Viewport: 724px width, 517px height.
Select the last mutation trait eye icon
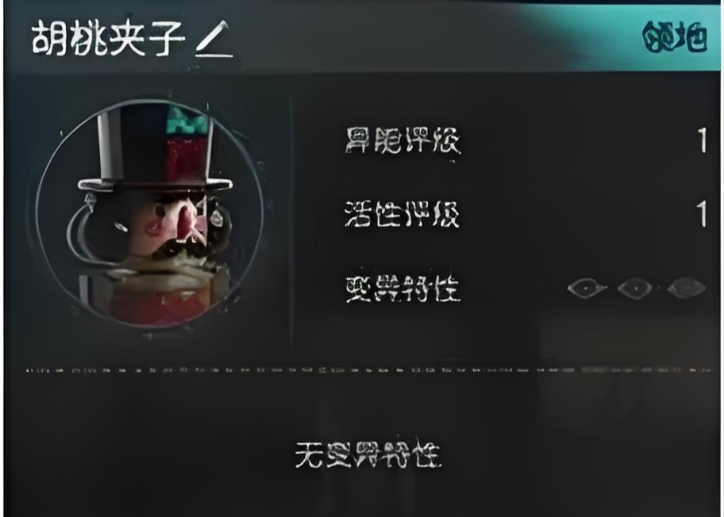click(687, 289)
